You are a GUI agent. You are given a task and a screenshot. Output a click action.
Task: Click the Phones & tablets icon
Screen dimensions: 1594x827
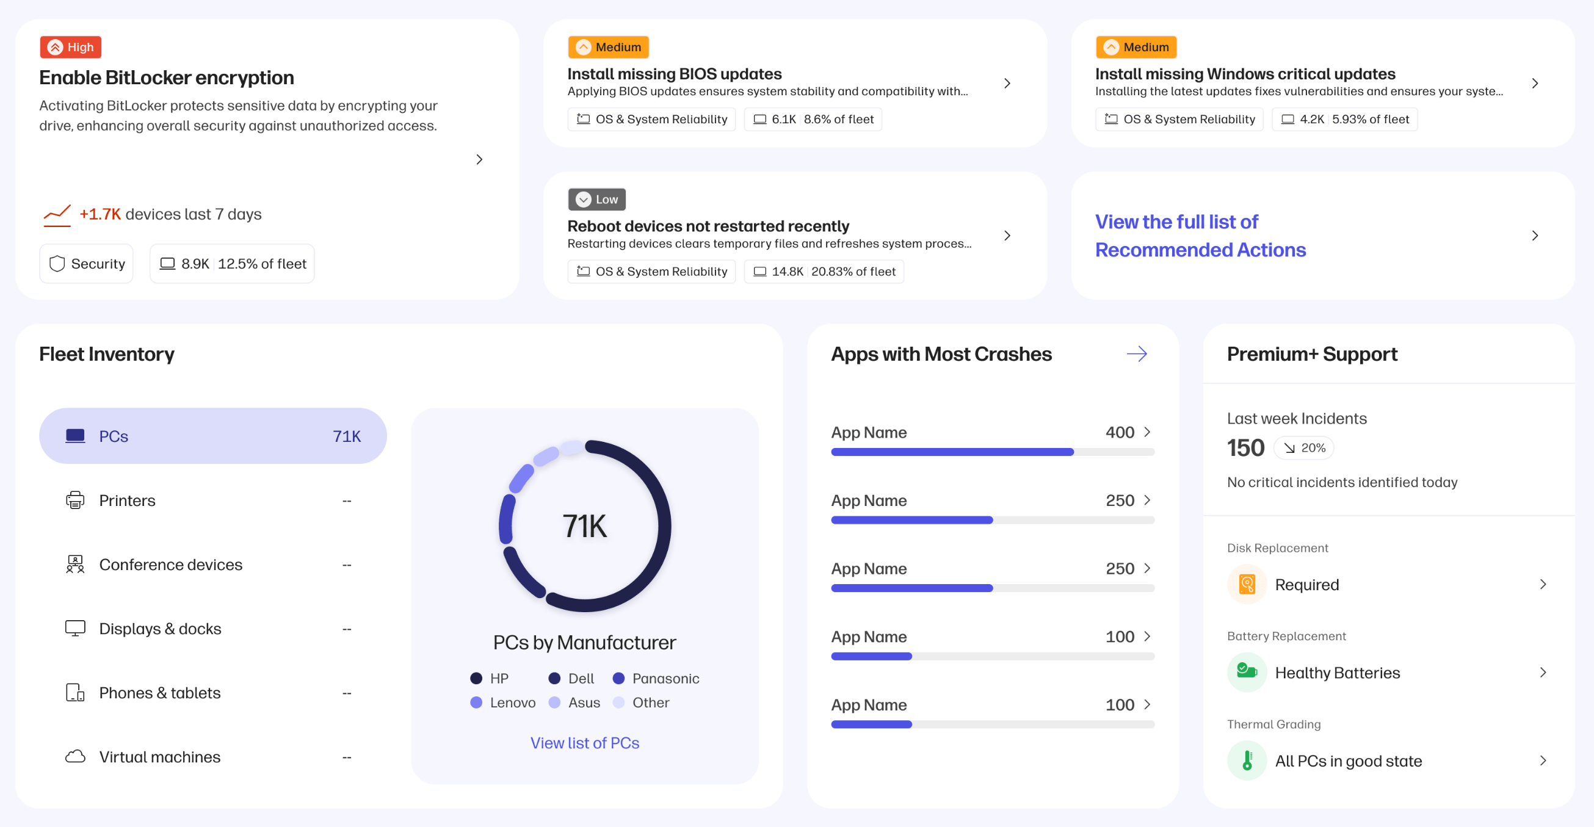[75, 692]
